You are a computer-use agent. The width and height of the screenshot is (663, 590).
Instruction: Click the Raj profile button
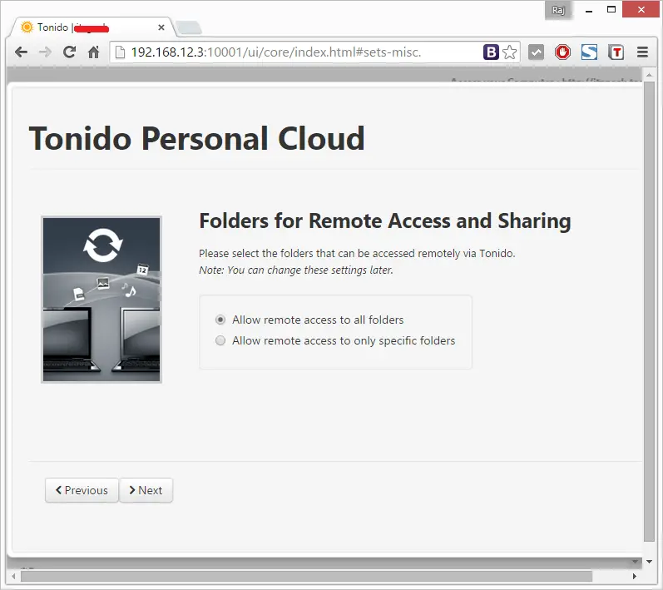coord(558,10)
